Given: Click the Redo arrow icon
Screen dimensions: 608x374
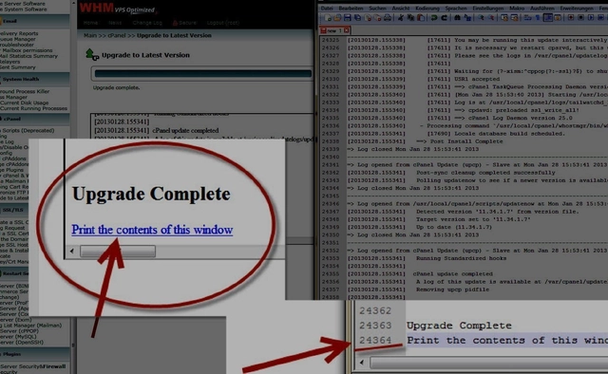Looking at the screenshot, I should click(444, 17).
